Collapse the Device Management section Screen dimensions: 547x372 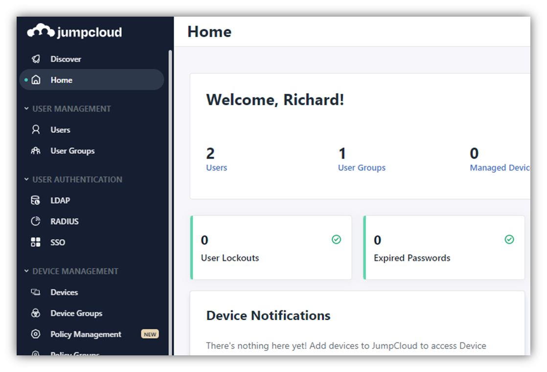pos(26,271)
